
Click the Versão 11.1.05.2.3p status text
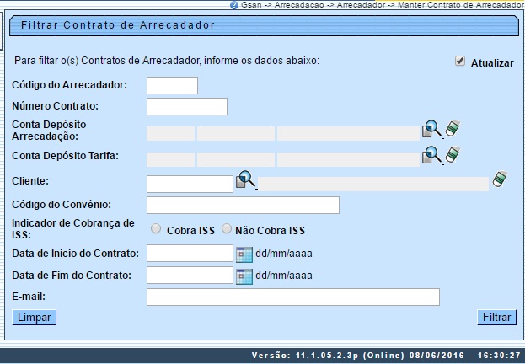point(386,356)
